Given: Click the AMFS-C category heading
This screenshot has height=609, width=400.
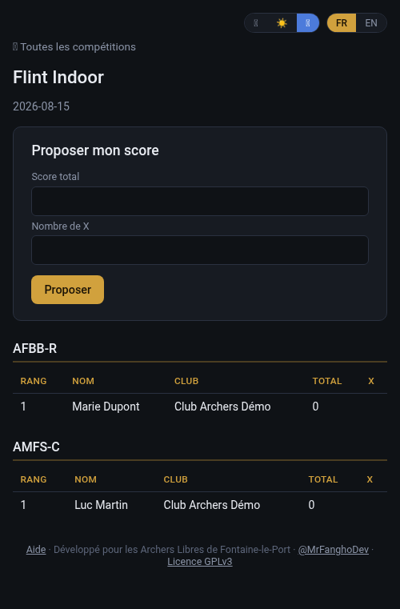Looking at the screenshot, I should pos(36,447).
